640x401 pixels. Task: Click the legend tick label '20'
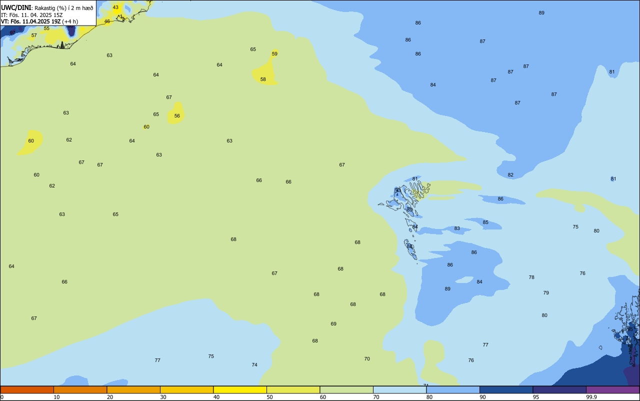(x=110, y=397)
